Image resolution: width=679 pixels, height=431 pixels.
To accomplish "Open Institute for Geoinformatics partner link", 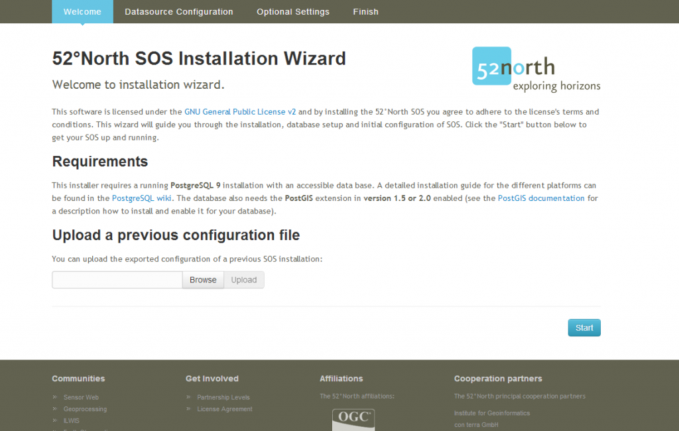I will tap(492, 413).
